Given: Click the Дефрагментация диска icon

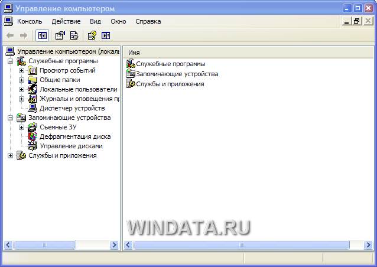Looking at the screenshot, I should click(x=32, y=136).
